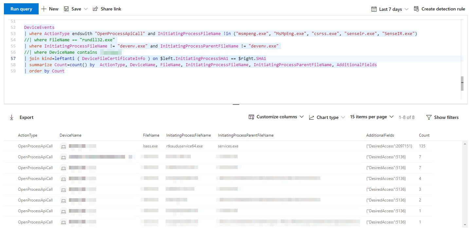
Task: Select rtkauduservice64.exe process cell
Action: click(185, 146)
